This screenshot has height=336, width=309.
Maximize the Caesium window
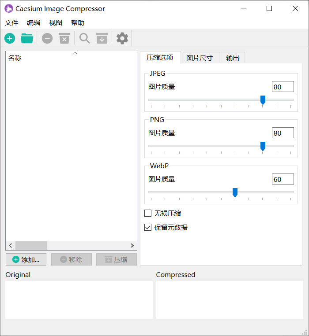(x=269, y=8)
